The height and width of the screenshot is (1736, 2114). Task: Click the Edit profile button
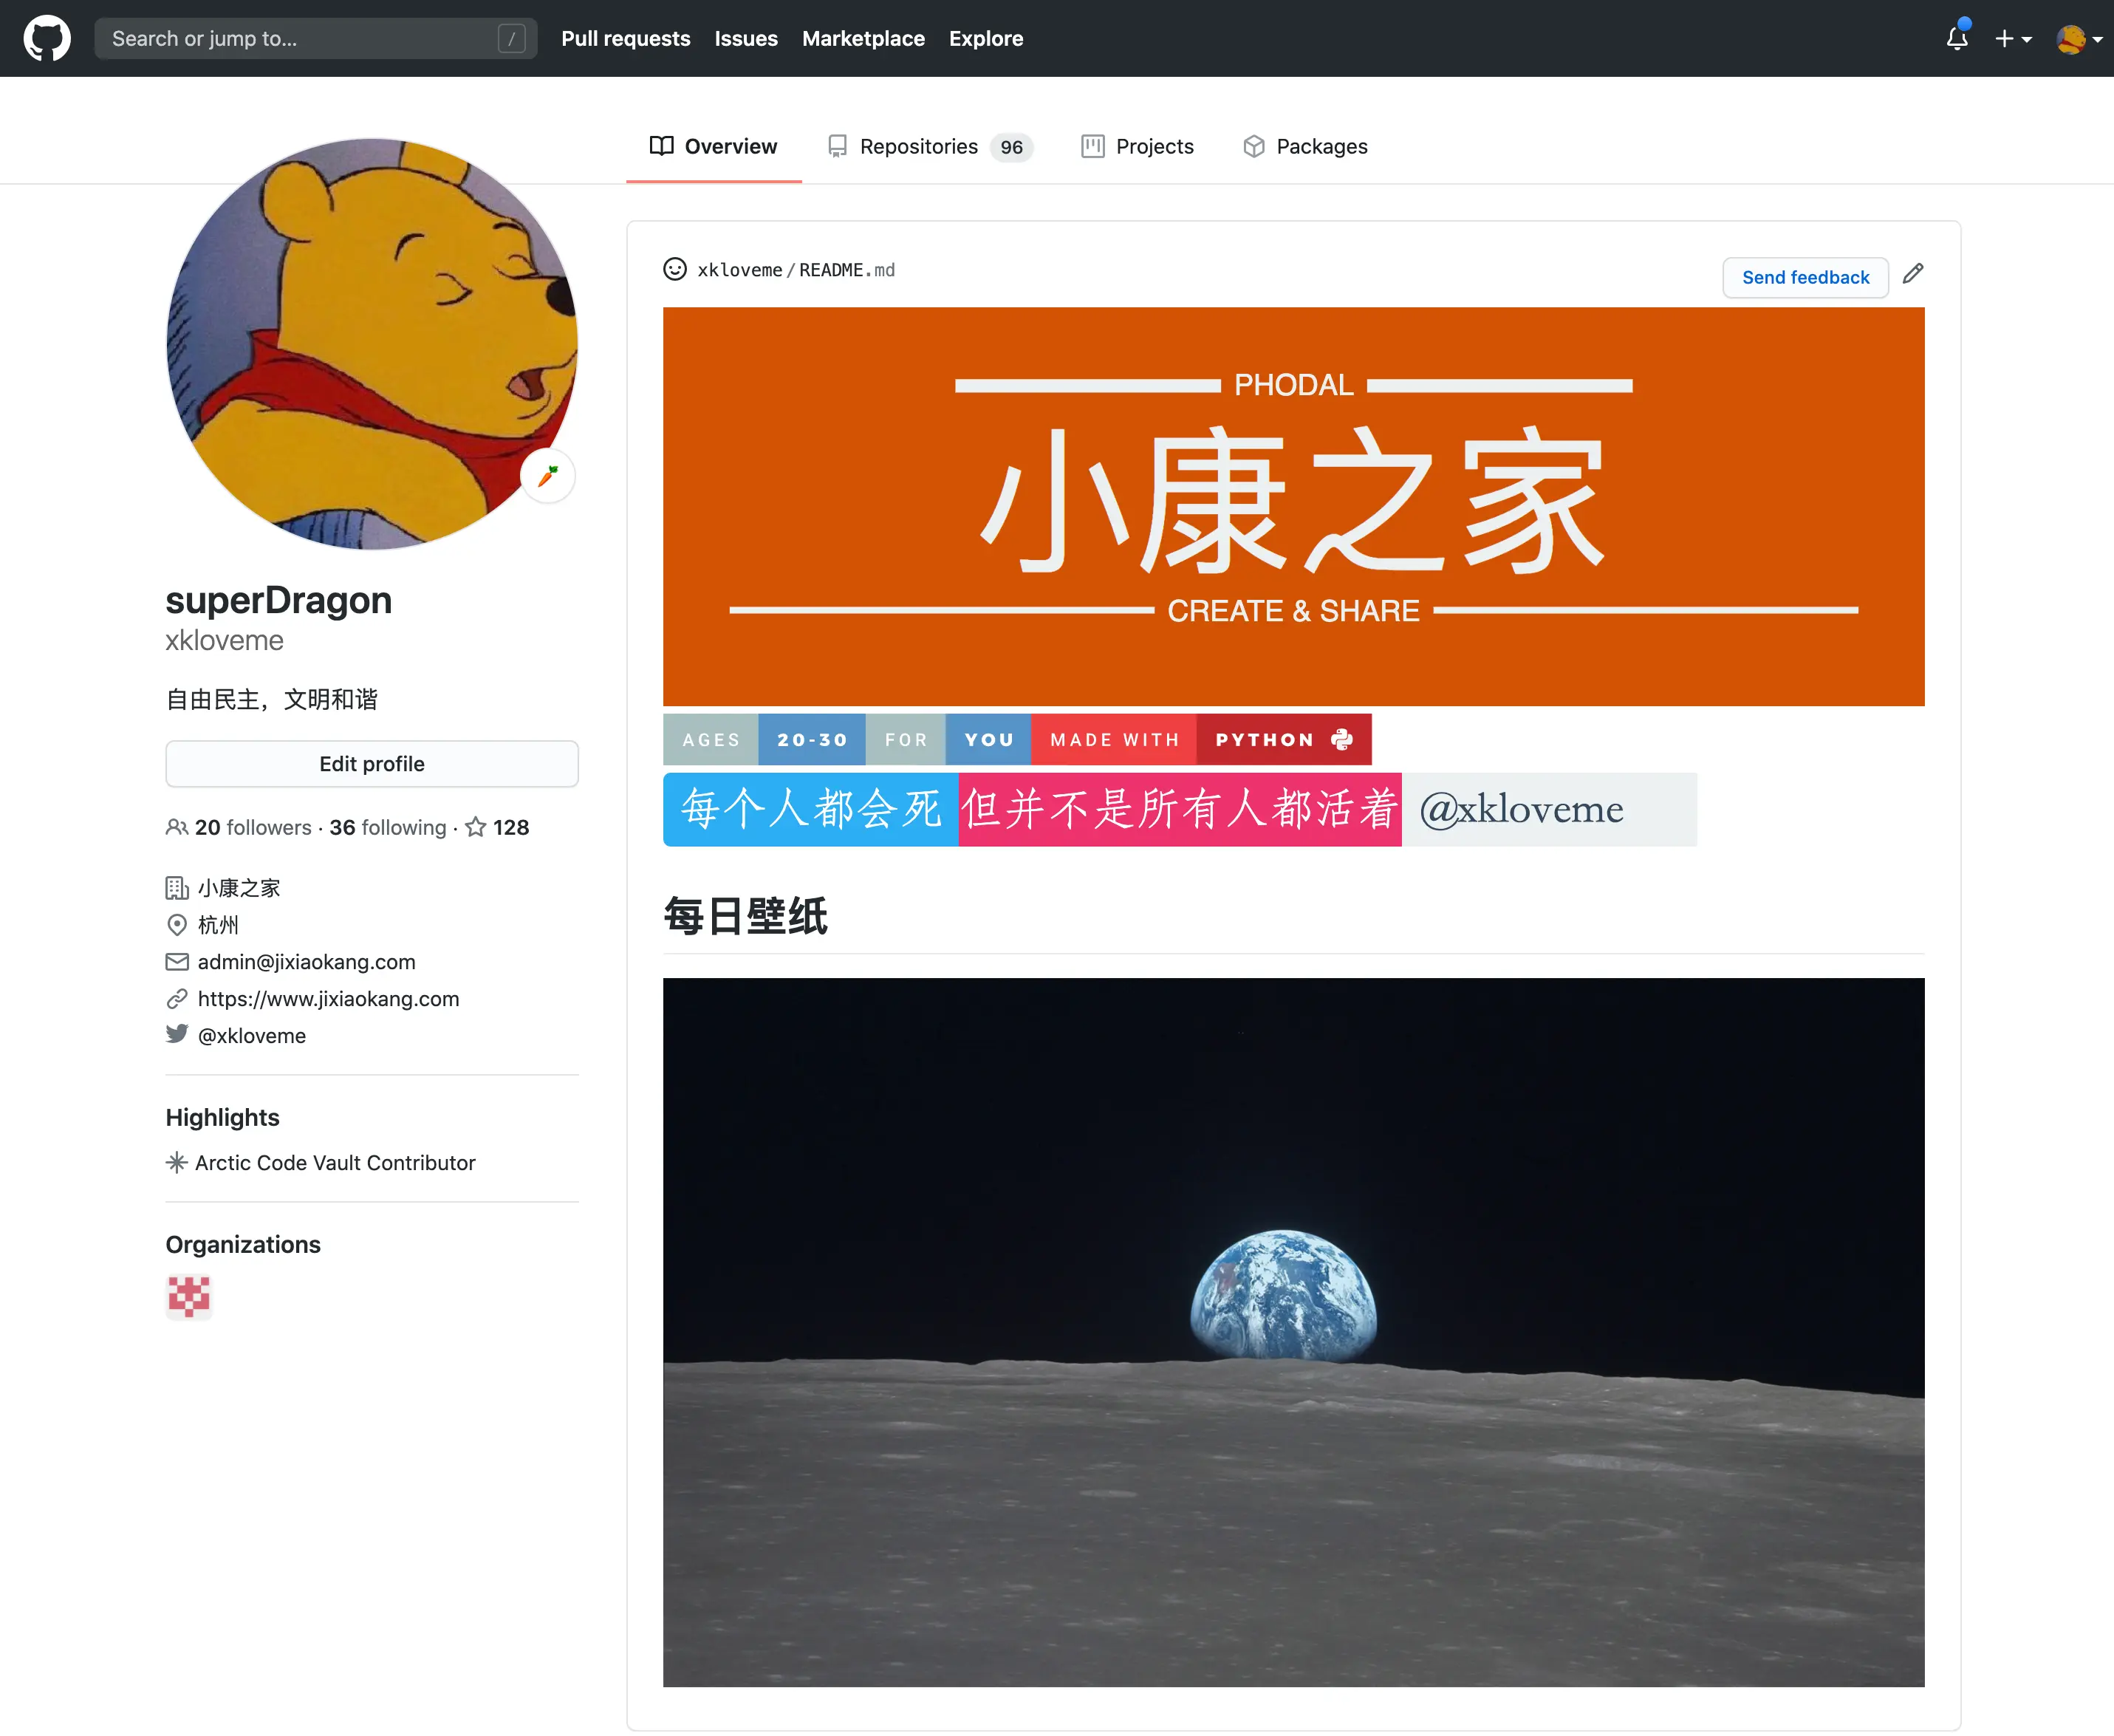[x=371, y=763]
